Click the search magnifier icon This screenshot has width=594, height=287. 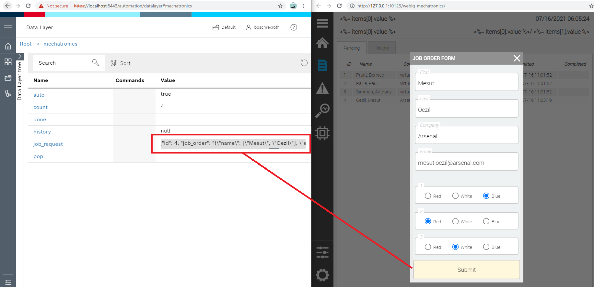(x=95, y=63)
